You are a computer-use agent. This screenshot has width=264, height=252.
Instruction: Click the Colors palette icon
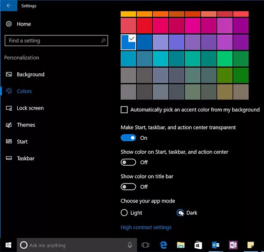(x=9, y=91)
